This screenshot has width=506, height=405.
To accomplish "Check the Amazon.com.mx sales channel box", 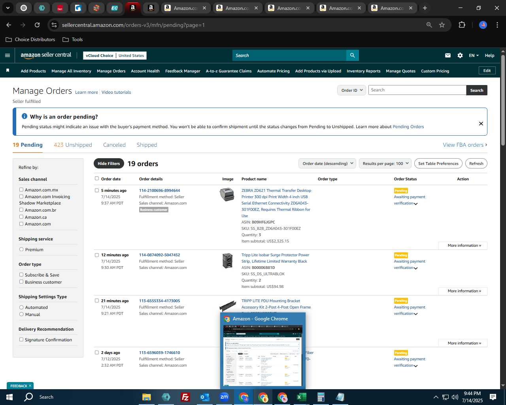I will point(21,189).
